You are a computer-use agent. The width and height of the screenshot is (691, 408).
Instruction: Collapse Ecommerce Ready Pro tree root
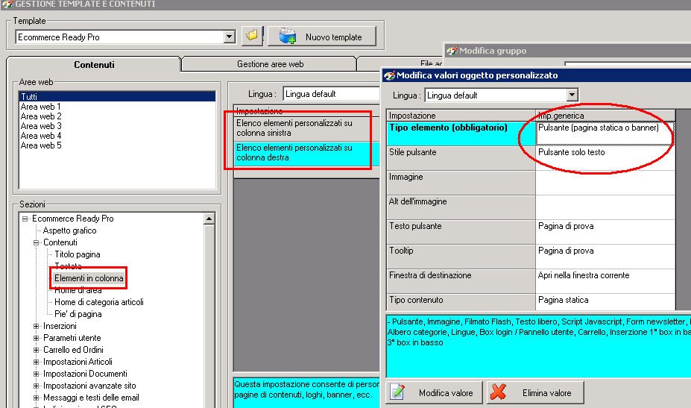click(x=25, y=219)
